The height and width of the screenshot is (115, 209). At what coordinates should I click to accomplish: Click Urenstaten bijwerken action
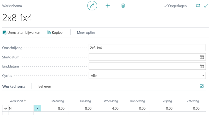21,32
